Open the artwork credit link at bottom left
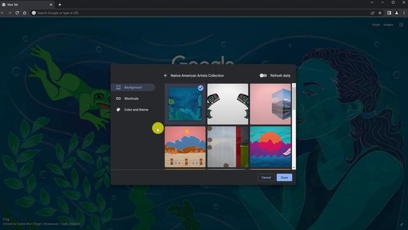 (x=41, y=224)
